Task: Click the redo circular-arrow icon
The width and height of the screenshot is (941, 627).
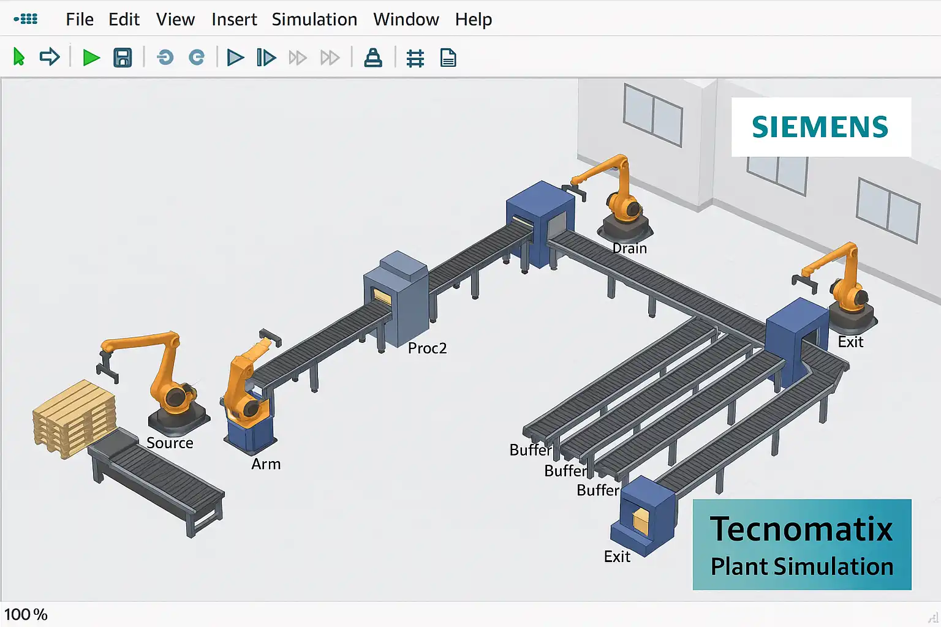Action: [x=197, y=58]
